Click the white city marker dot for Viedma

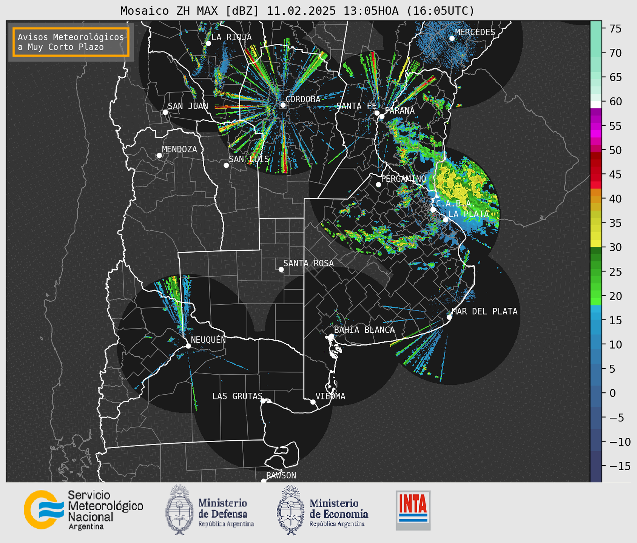tap(313, 402)
